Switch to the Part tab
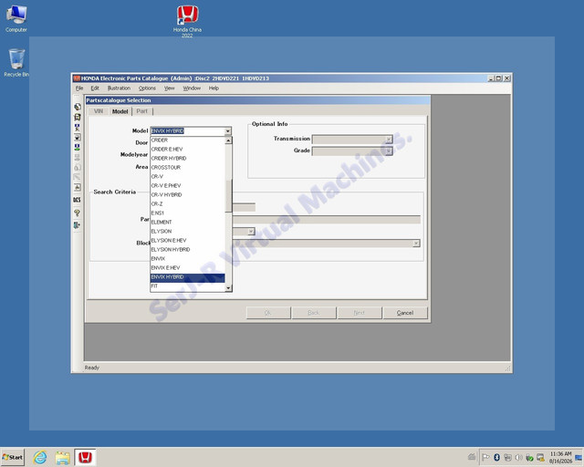584x467 pixels. tap(142, 111)
